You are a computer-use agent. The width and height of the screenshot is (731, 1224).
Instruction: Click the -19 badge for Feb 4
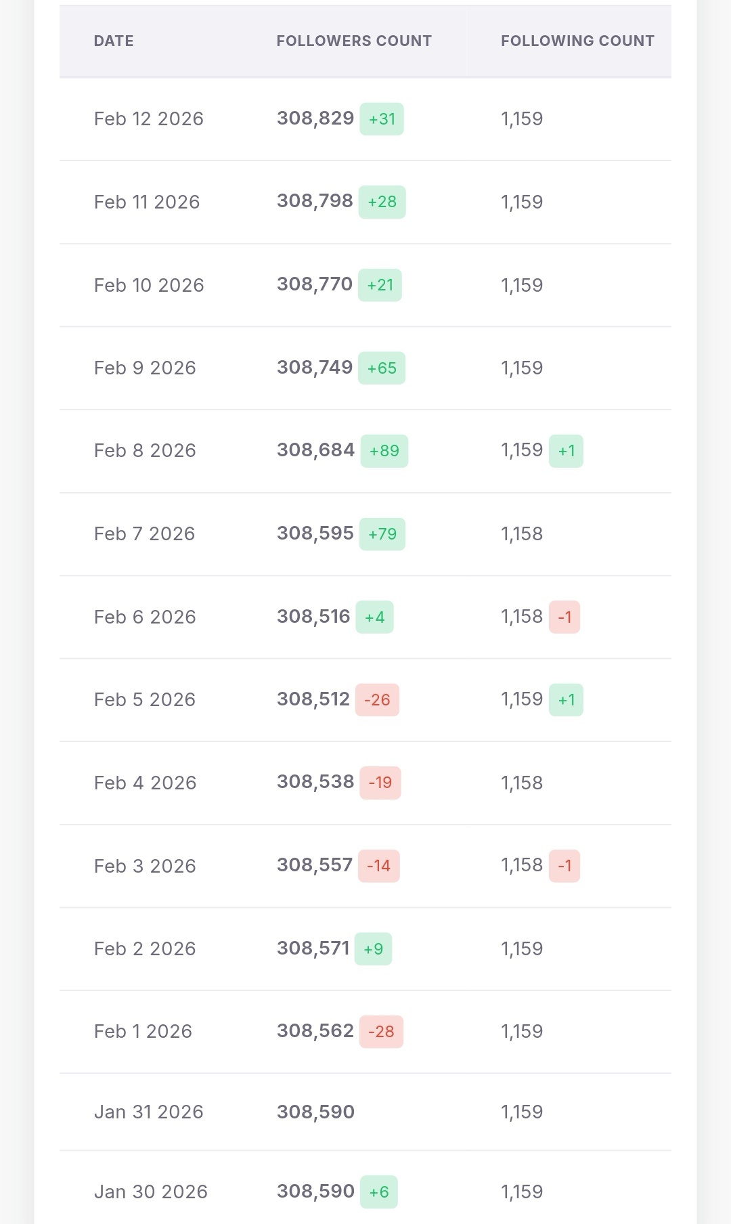coord(380,783)
